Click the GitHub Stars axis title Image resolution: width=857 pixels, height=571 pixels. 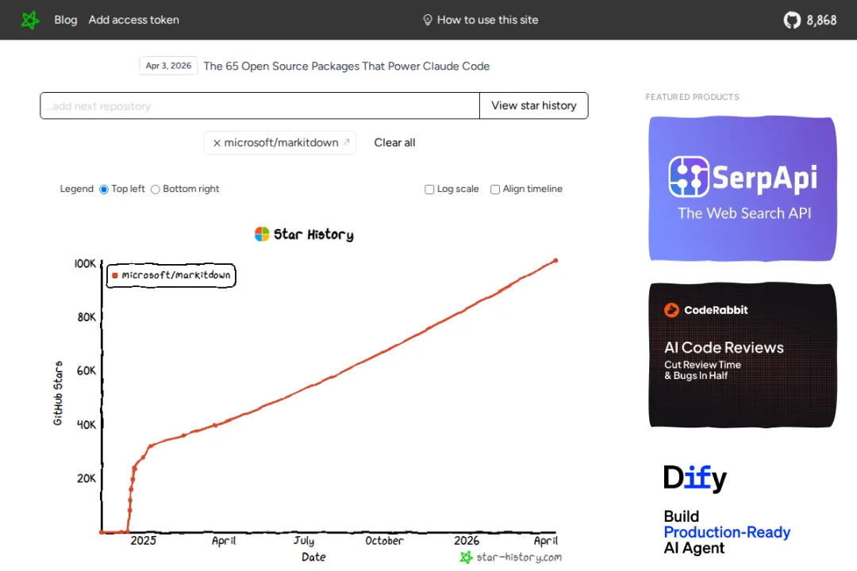coord(58,393)
